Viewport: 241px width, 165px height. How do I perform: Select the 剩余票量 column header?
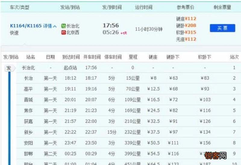[x=222, y=7]
